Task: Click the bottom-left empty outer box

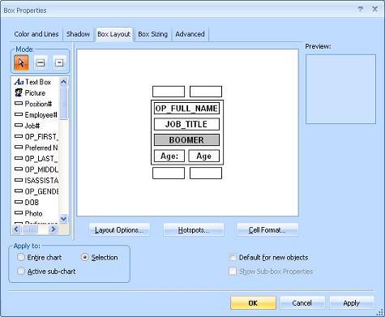Action: click(169, 173)
